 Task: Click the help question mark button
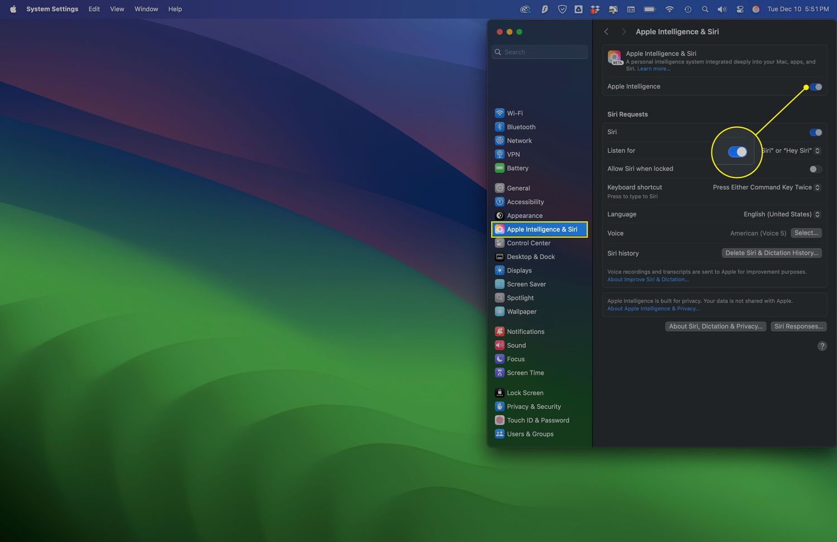click(822, 346)
